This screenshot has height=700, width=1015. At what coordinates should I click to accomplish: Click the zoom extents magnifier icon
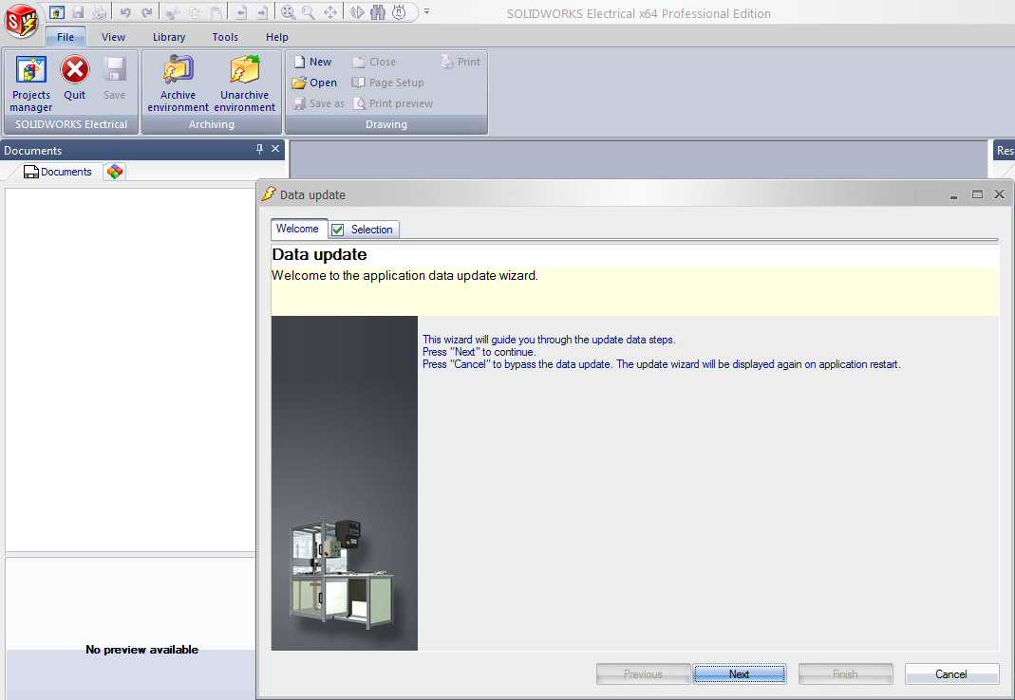click(289, 12)
